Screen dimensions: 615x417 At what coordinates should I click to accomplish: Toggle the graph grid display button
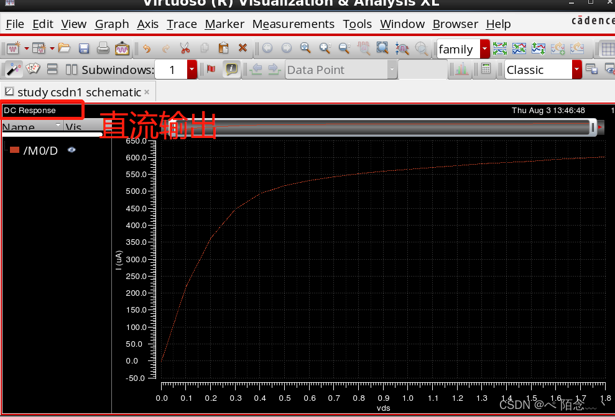point(608,49)
